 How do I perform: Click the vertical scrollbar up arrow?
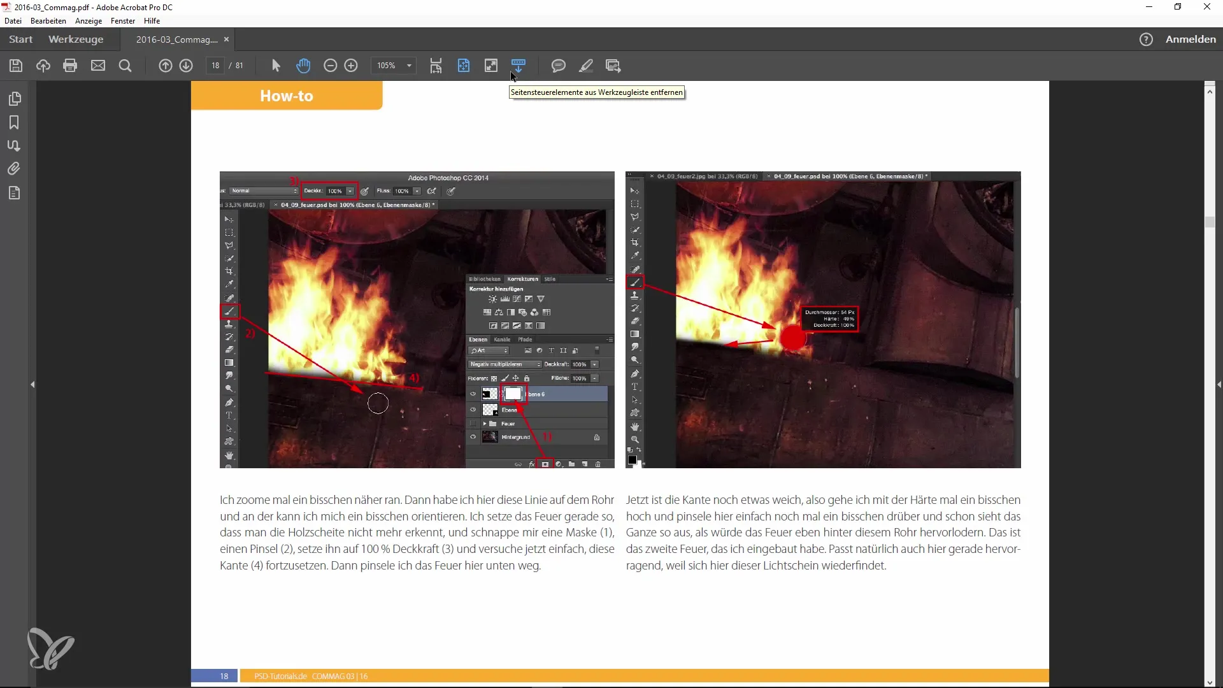coord(1210,92)
